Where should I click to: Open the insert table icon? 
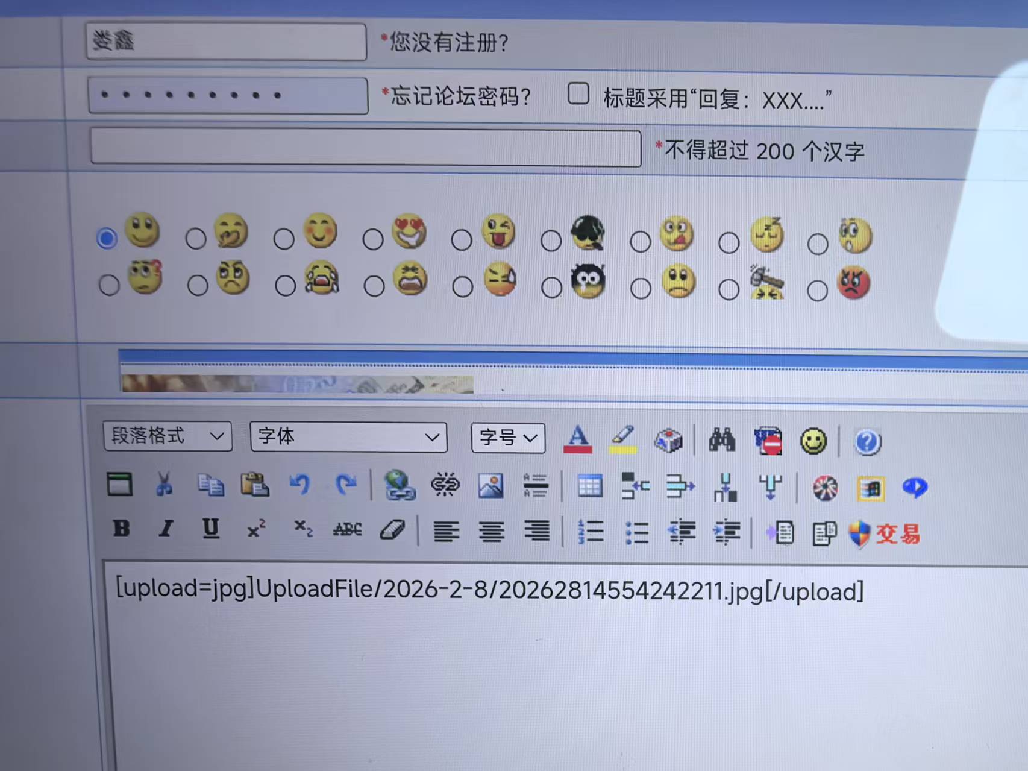(x=590, y=485)
